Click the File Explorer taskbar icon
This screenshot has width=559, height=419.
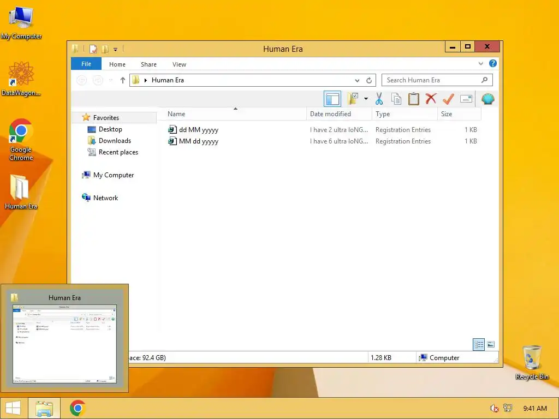tap(44, 408)
